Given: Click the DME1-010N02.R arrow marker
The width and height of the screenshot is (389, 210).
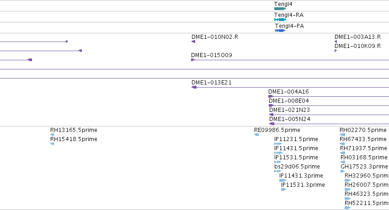Looking at the screenshot, I should coord(193,42).
